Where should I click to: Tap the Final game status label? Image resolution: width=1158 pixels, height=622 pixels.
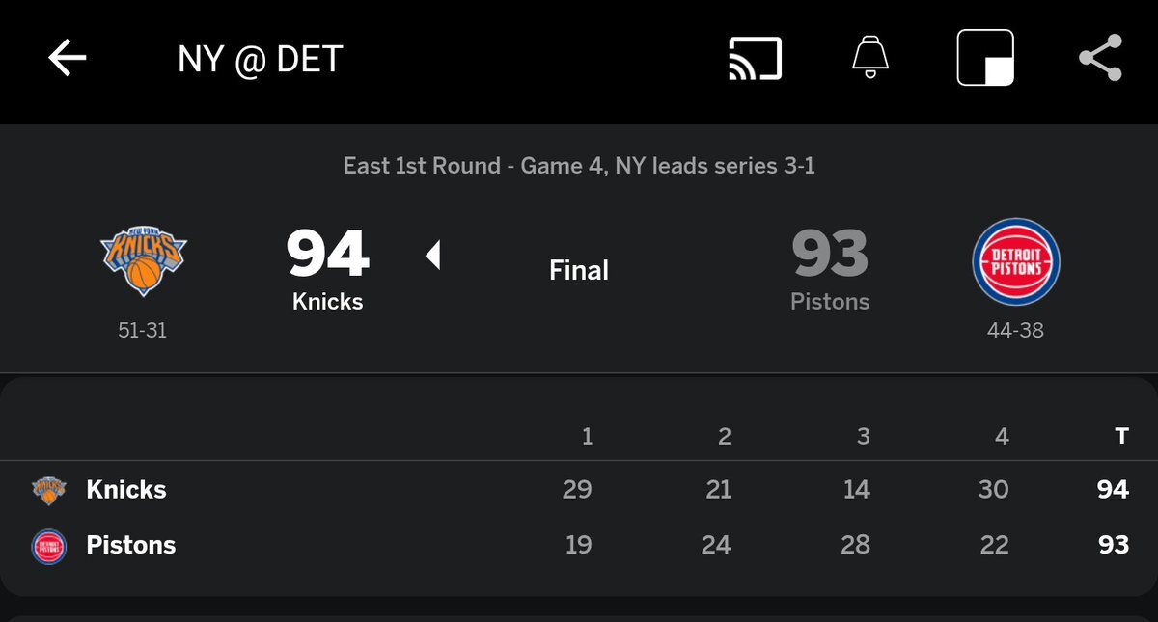click(x=579, y=271)
